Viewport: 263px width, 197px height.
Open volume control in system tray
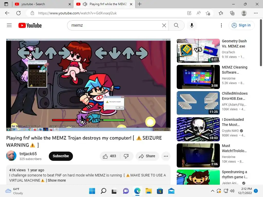coord(232,191)
